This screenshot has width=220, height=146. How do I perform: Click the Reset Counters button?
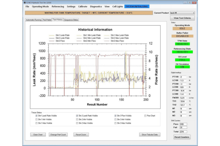tap(182, 137)
